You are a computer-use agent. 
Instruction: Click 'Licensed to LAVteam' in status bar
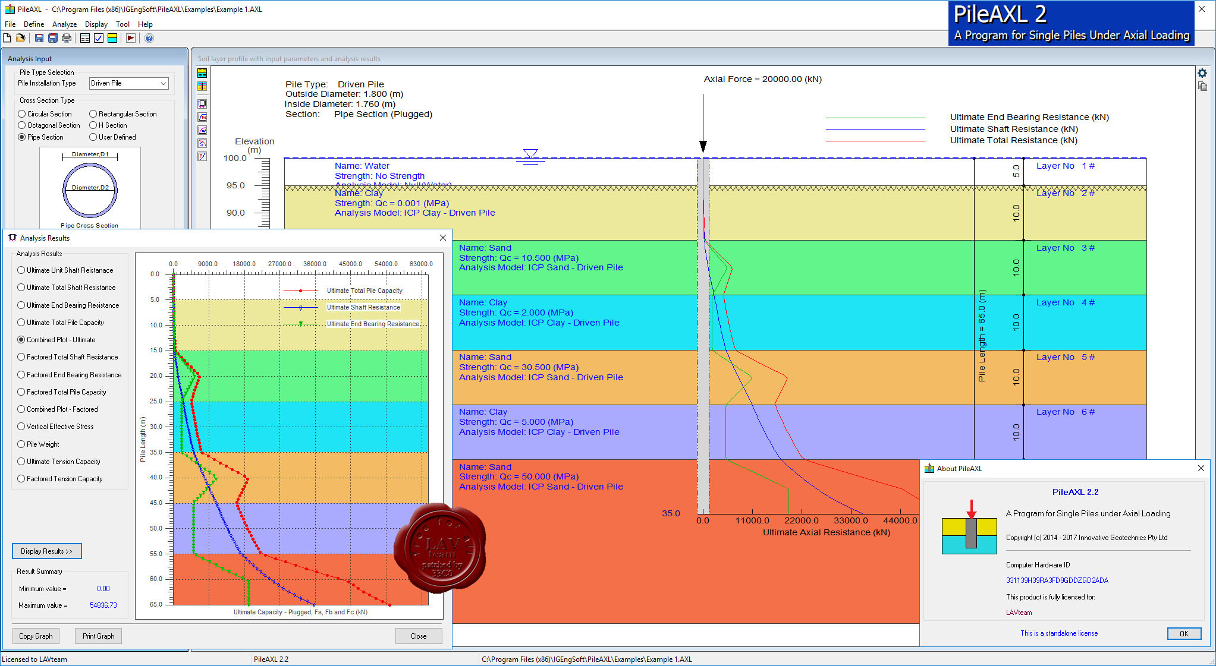pyautogui.click(x=34, y=659)
